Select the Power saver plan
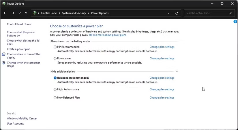Screen dimensions: 238x130 click(x=55, y=59)
